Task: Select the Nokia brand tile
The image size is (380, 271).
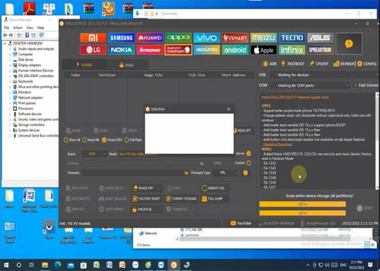Action: (x=122, y=50)
